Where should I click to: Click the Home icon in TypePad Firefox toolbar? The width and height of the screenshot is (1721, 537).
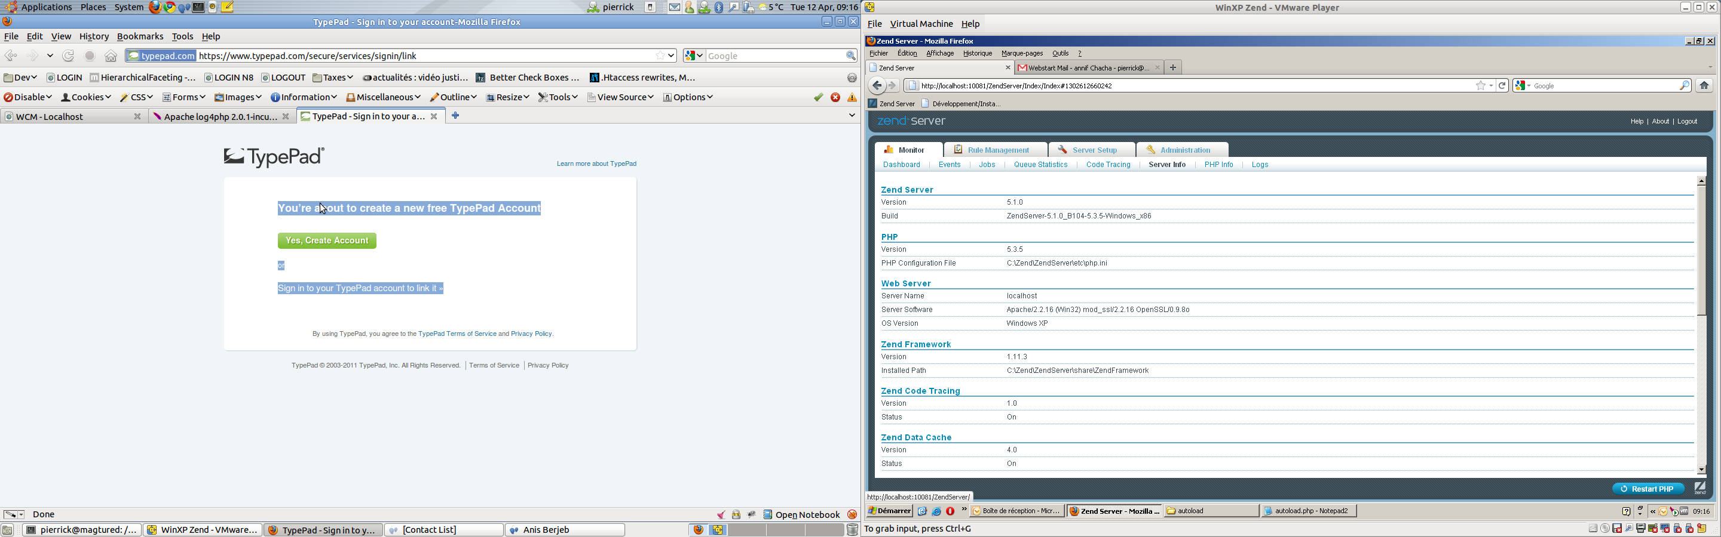click(111, 56)
